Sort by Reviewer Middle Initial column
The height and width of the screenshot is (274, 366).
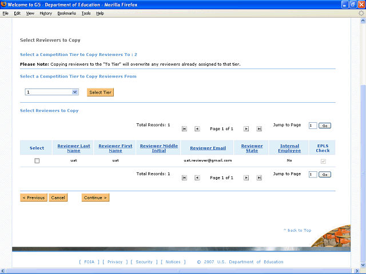coord(159,148)
